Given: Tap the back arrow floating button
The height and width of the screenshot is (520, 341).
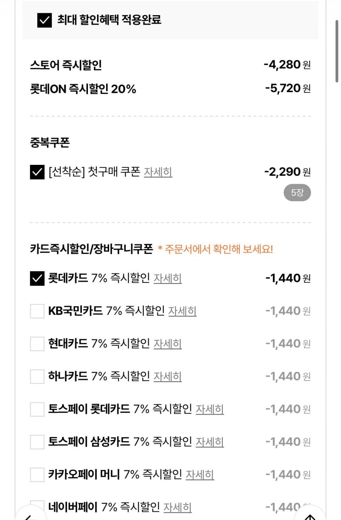Looking at the screenshot, I should [x=30, y=515].
